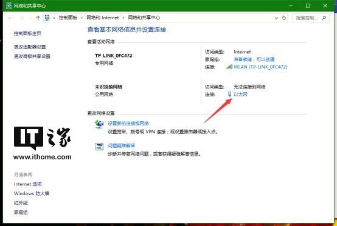This screenshot has width=337, height=226.
Task: Open 红外线 link in sidebar
Action: pos(21,203)
